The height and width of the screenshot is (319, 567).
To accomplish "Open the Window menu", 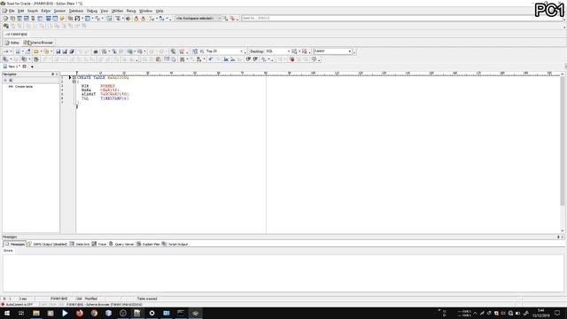I will click(145, 11).
